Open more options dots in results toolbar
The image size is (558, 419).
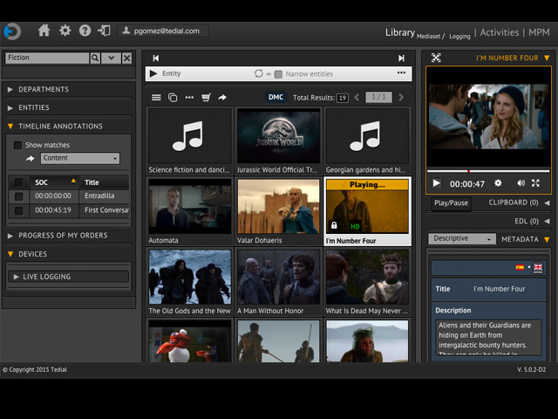(189, 97)
